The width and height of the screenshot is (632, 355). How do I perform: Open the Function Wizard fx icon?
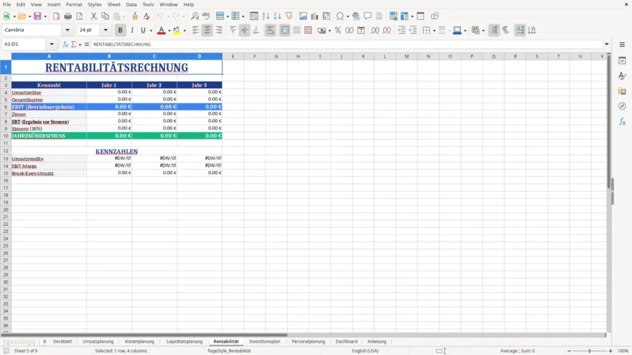65,44
